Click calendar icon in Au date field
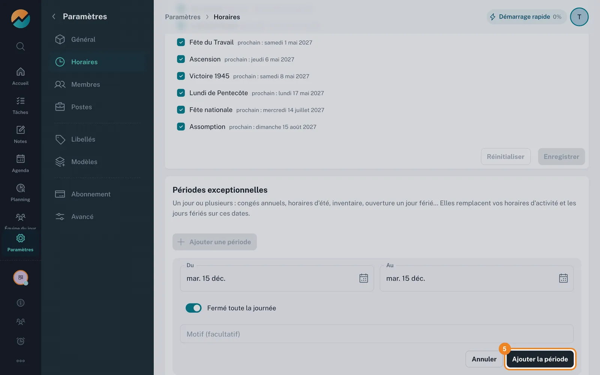 click(x=563, y=278)
